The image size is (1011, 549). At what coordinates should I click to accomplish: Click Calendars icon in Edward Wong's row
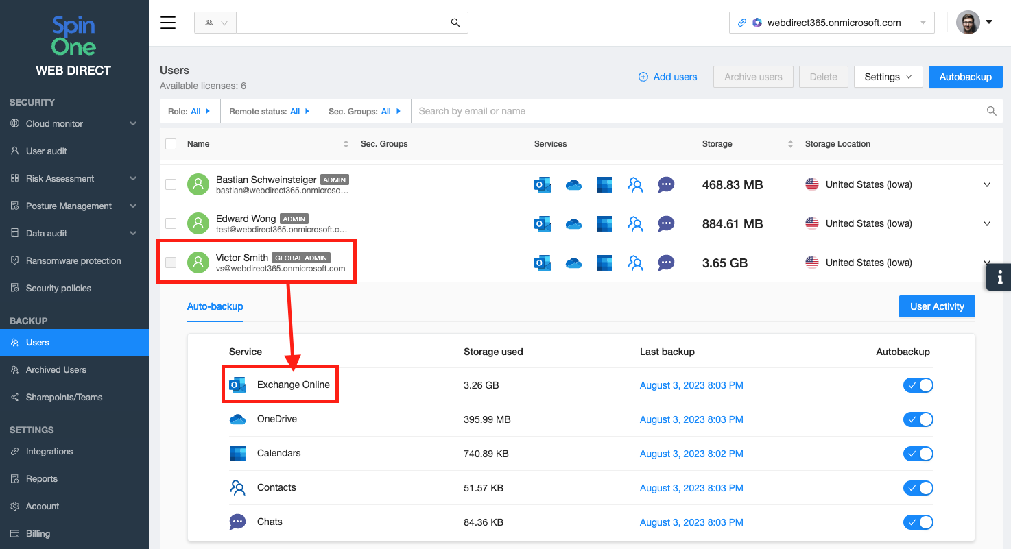click(604, 224)
